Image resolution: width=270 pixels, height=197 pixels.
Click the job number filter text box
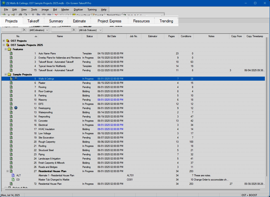pos(61,30)
